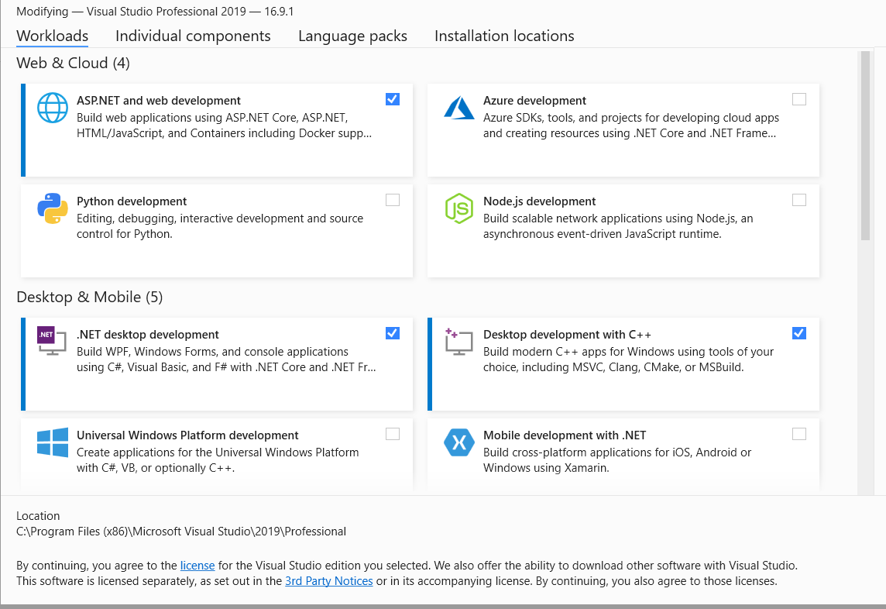This screenshot has height=609, width=886.
Task: Select the Node.js development title text
Action: [540, 201]
